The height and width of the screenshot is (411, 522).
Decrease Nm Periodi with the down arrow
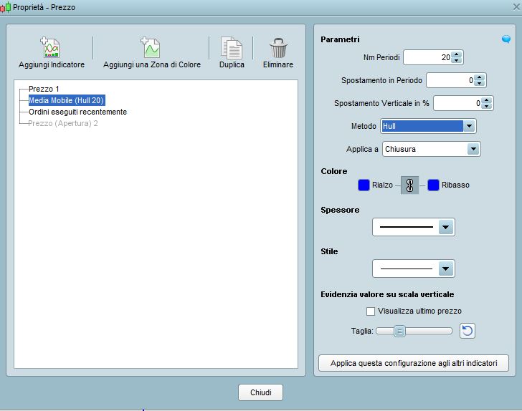point(457,60)
